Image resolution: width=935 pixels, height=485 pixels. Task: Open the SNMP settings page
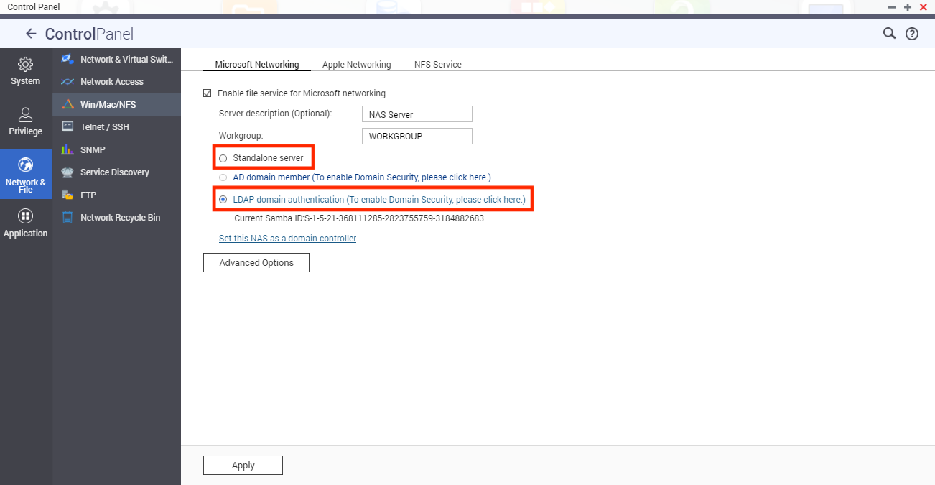[x=93, y=150]
